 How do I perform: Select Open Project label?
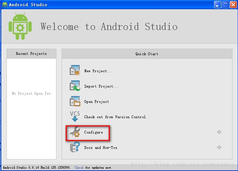pos(96,102)
